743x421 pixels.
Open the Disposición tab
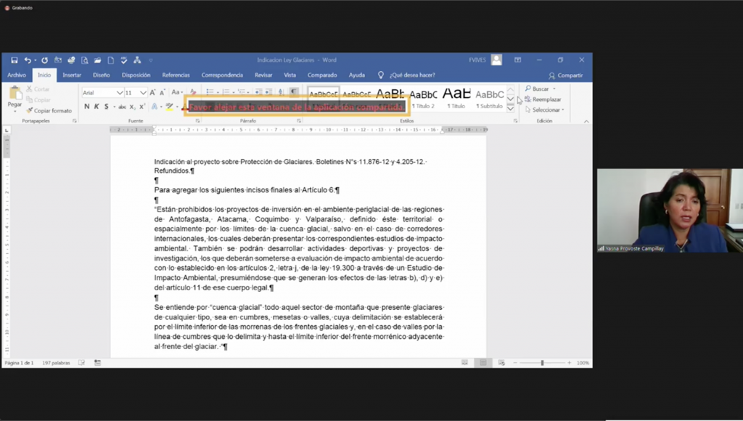click(x=136, y=75)
